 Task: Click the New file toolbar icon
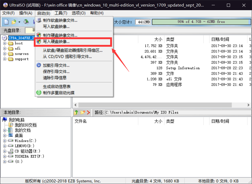7,22
